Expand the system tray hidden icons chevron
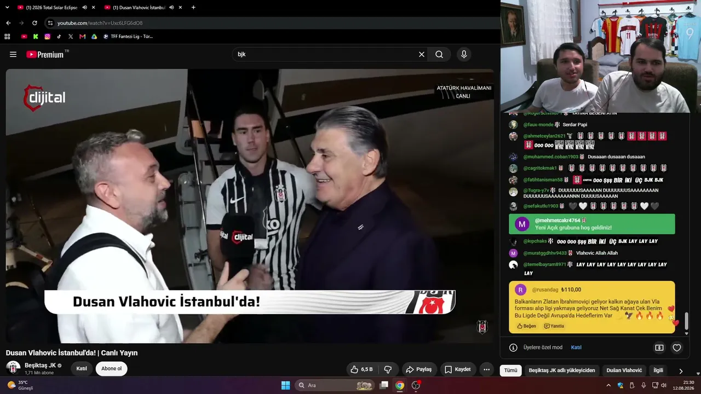 click(x=608, y=385)
